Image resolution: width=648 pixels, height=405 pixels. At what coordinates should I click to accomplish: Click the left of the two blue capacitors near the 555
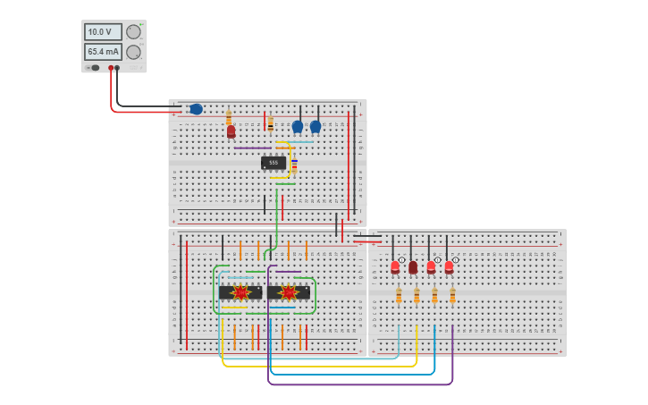click(298, 126)
